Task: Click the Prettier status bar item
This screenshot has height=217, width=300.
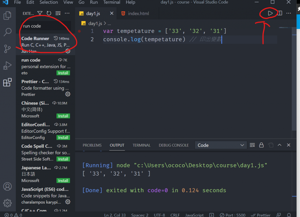Action: (261, 215)
